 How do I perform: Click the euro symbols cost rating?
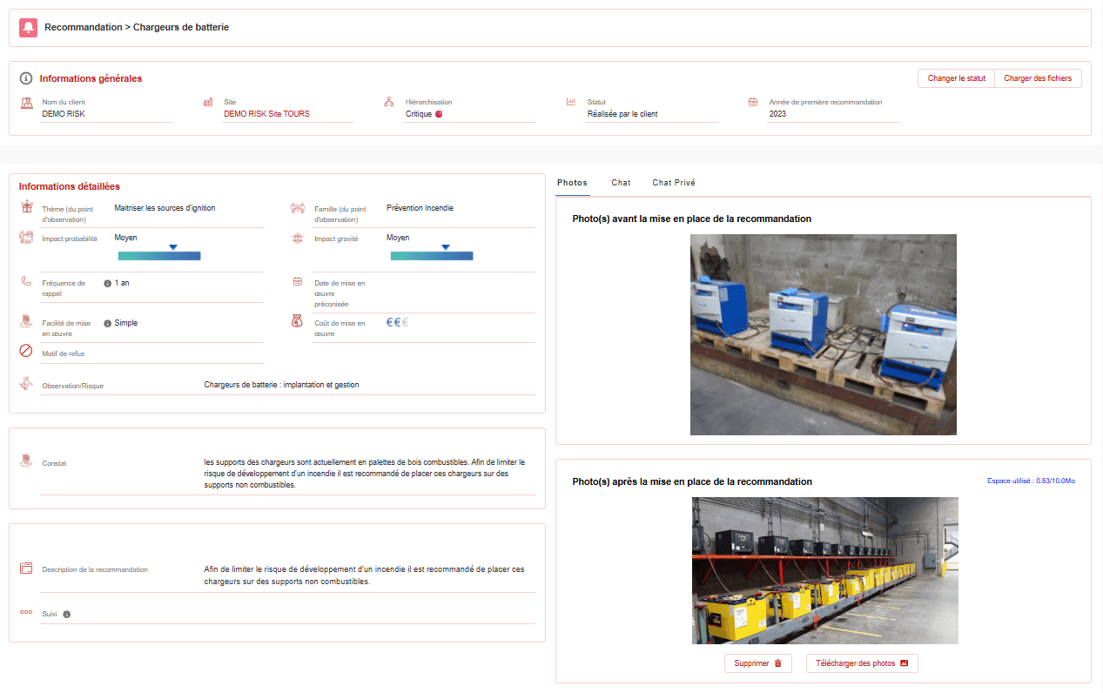tap(398, 322)
